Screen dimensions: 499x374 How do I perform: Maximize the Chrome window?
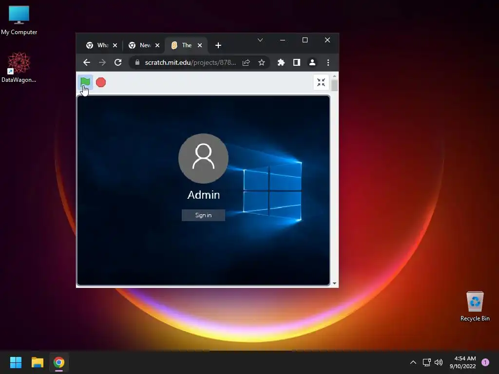click(305, 40)
